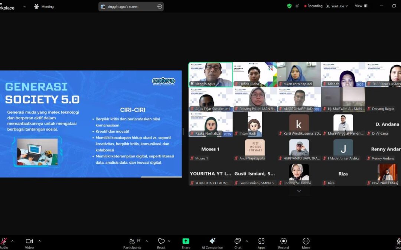Image resolution: width=401 pixels, height=250 pixels.
Task: Open the YouTube live stream dropdown
Action: point(337,6)
